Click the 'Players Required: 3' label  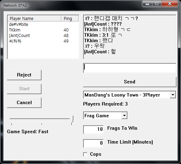(106, 104)
